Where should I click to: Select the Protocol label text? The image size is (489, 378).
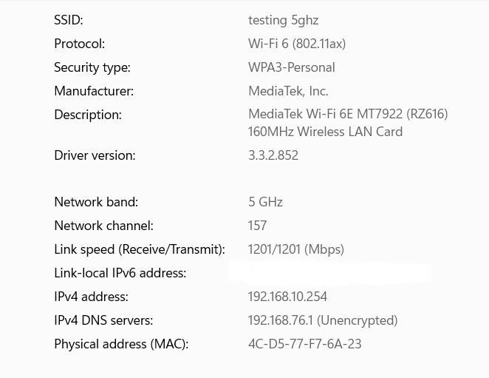tap(80, 44)
